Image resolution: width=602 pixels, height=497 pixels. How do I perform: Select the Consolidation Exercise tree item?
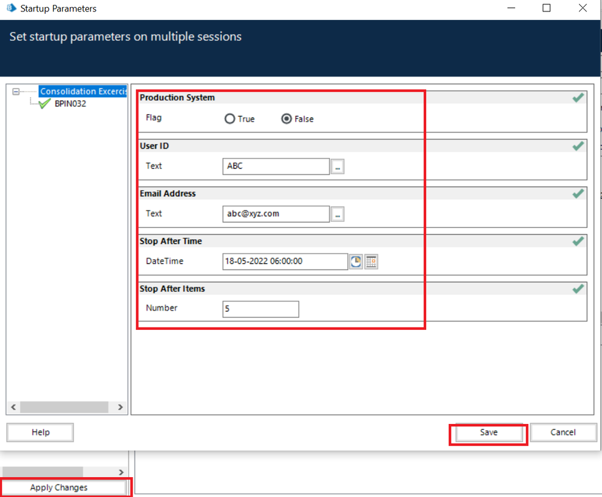[83, 92]
